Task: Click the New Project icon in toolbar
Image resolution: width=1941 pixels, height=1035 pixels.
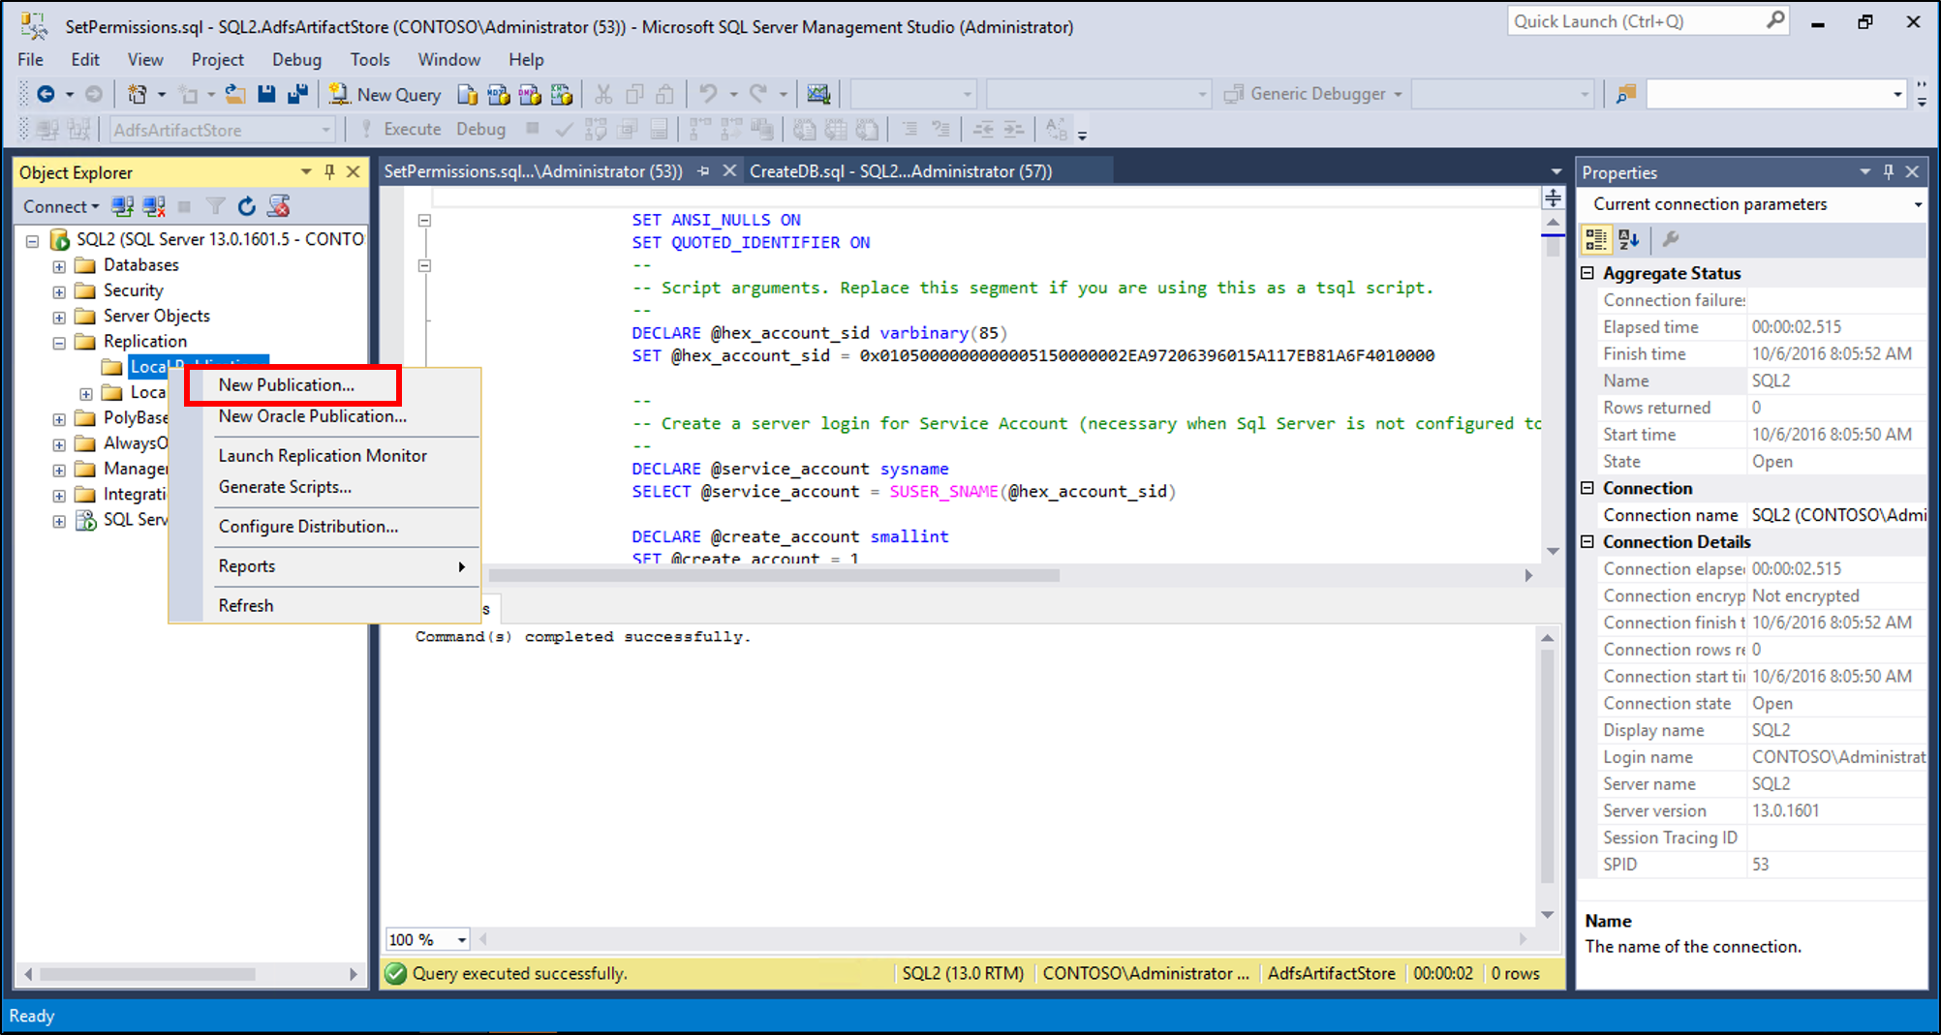Action: pyautogui.click(x=138, y=94)
